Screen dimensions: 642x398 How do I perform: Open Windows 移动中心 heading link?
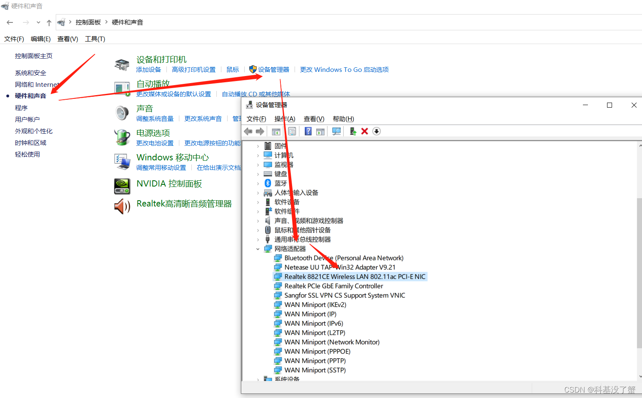[173, 157]
